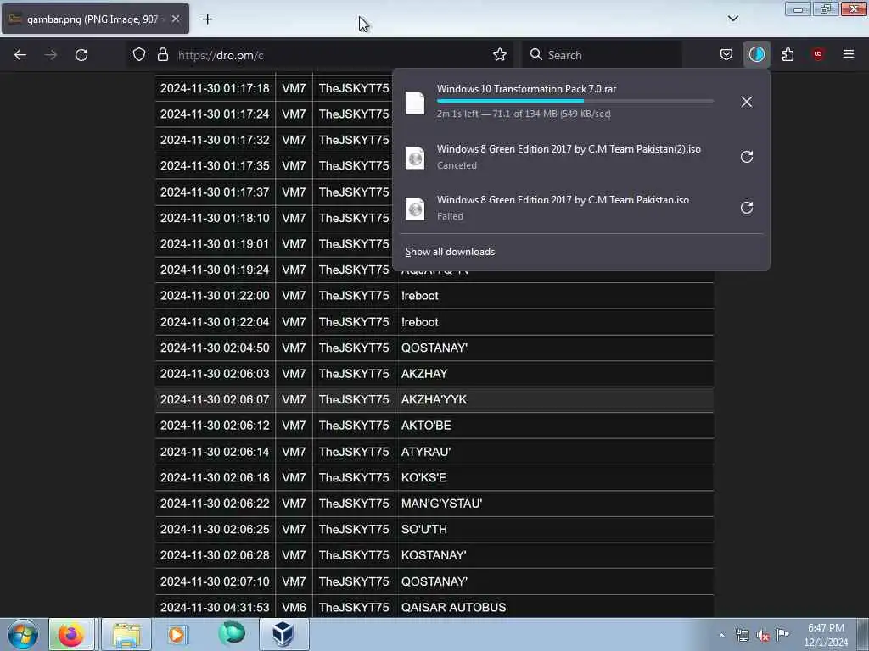Open the Pocket save icon
869x651 pixels.
pyautogui.click(x=726, y=54)
